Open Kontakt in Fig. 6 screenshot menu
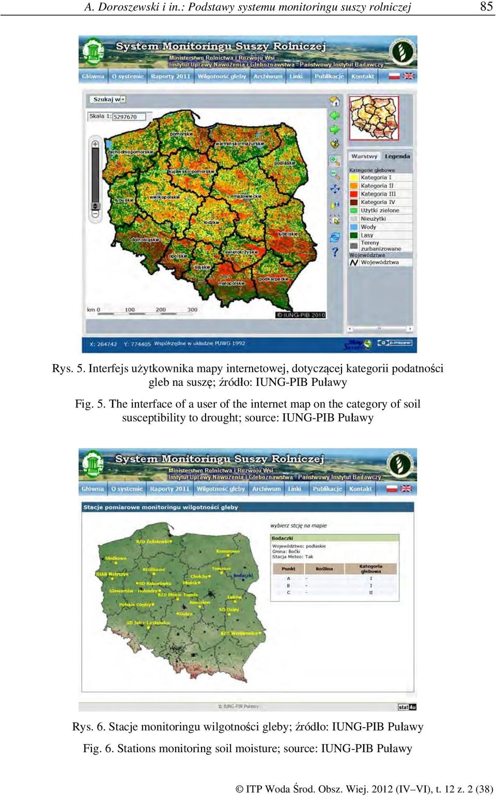Viewport: 496px width, 796px height. click(x=361, y=489)
